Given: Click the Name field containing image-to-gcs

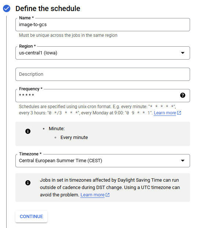Looking at the screenshot, I should [x=103, y=25].
